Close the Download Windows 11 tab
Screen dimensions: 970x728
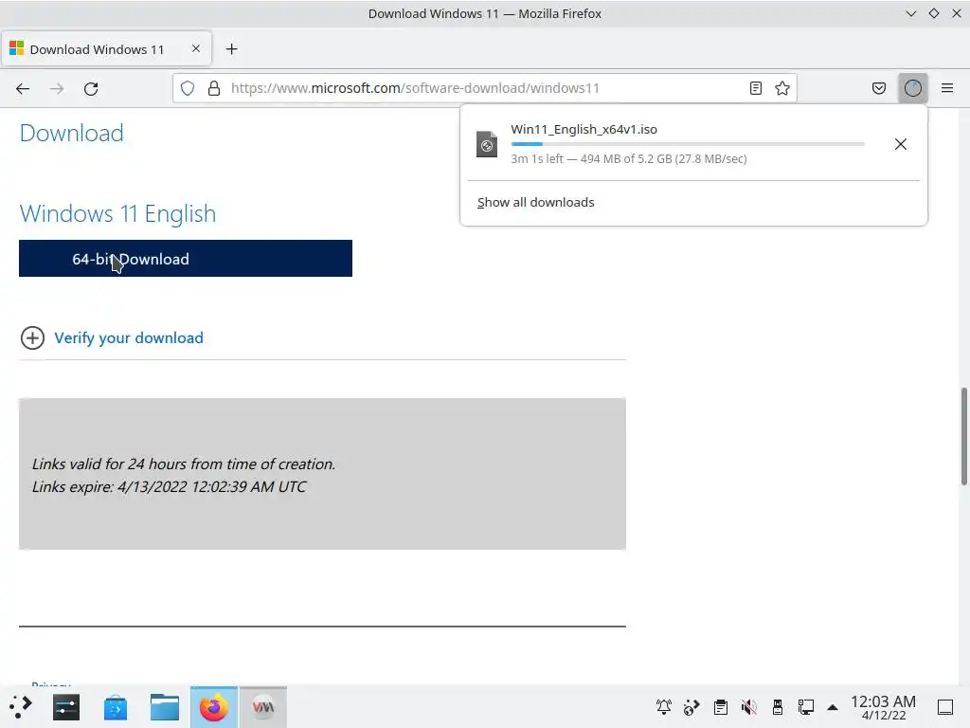pyautogui.click(x=196, y=48)
